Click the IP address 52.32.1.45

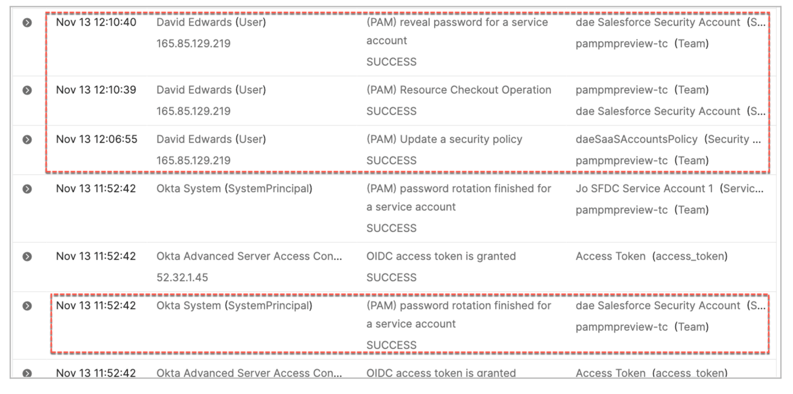(x=182, y=277)
